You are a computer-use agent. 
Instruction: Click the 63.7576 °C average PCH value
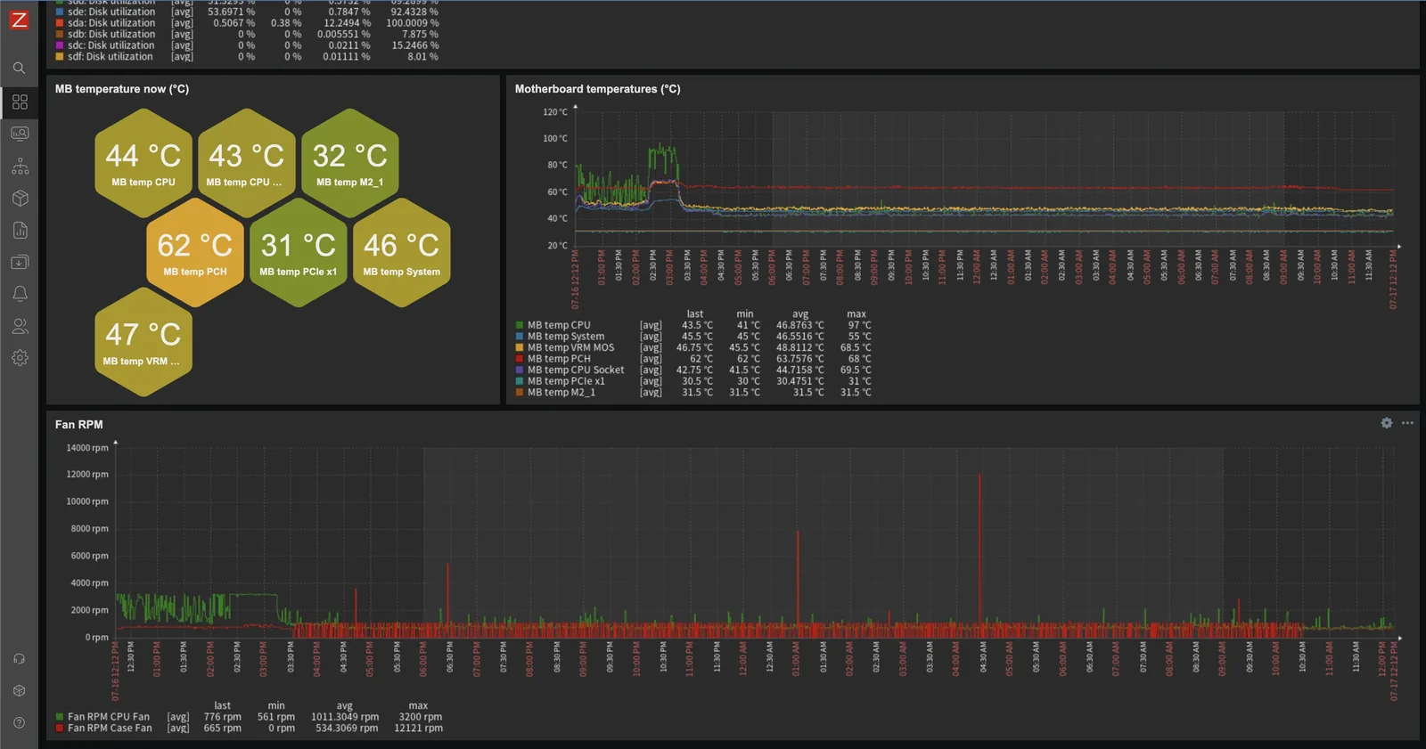799,359
